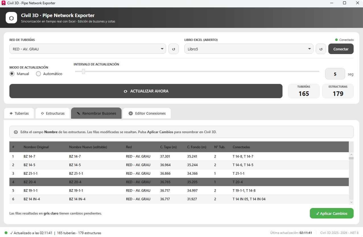Click the green Conectado status dot
This screenshot has width=363, height=237.
[x=337, y=40]
